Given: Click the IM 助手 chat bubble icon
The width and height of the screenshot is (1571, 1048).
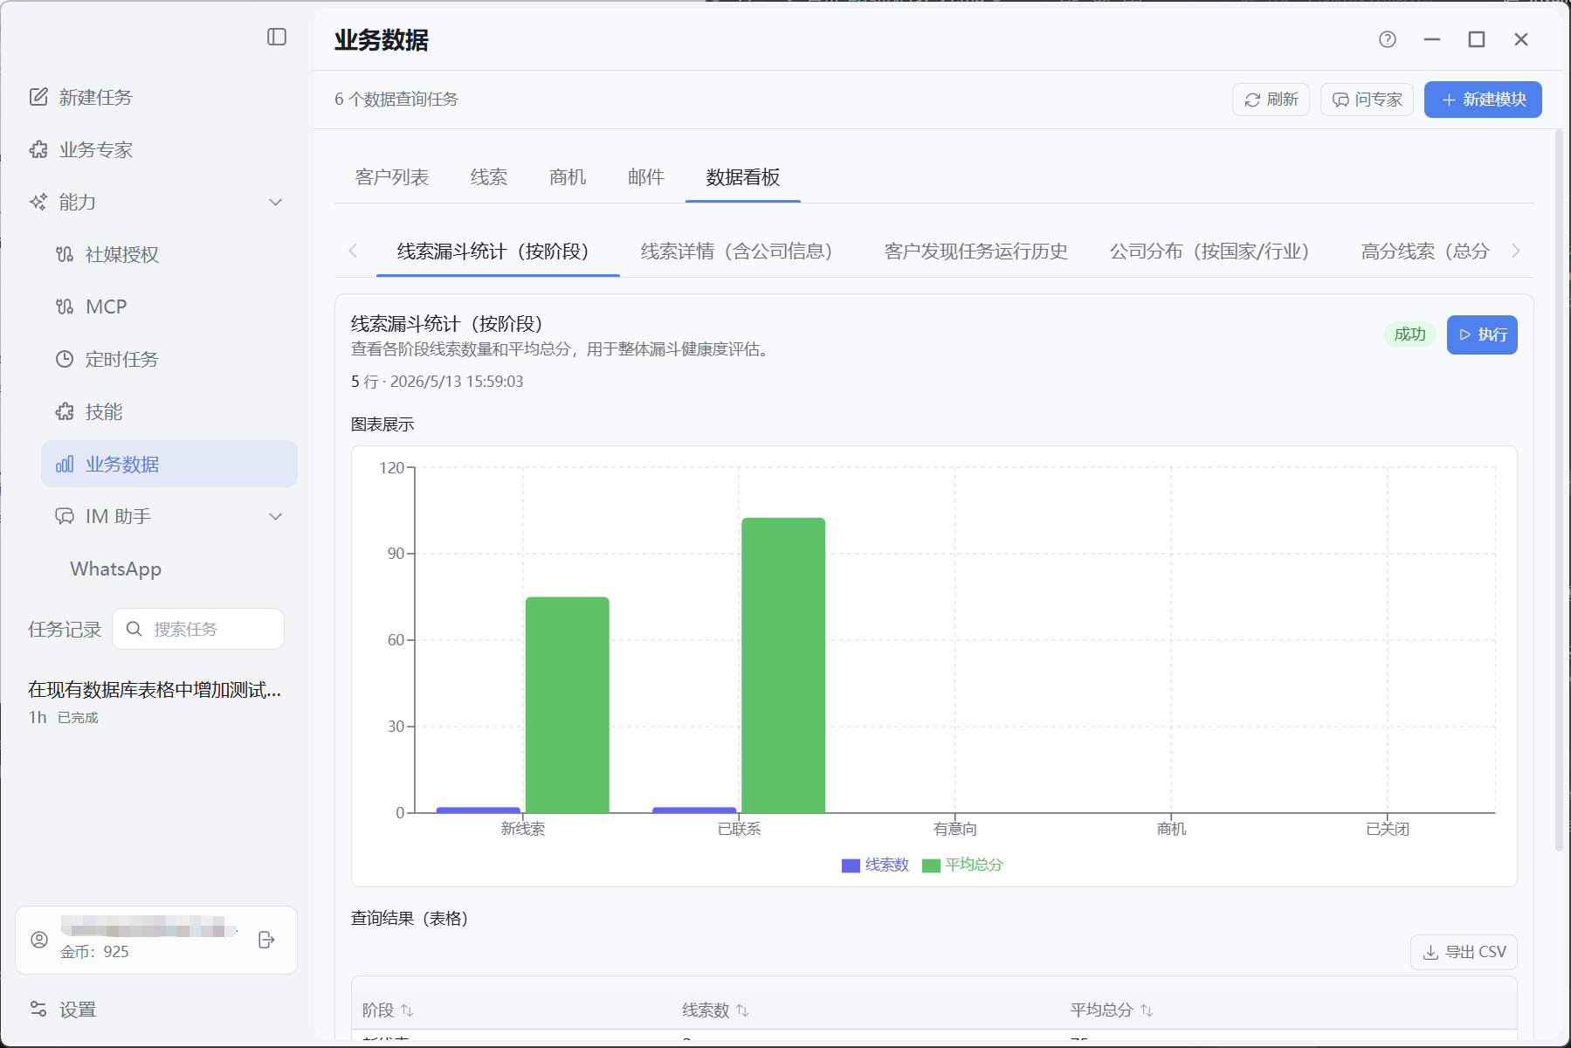Looking at the screenshot, I should pyautogui.click(x=65, y=516).
